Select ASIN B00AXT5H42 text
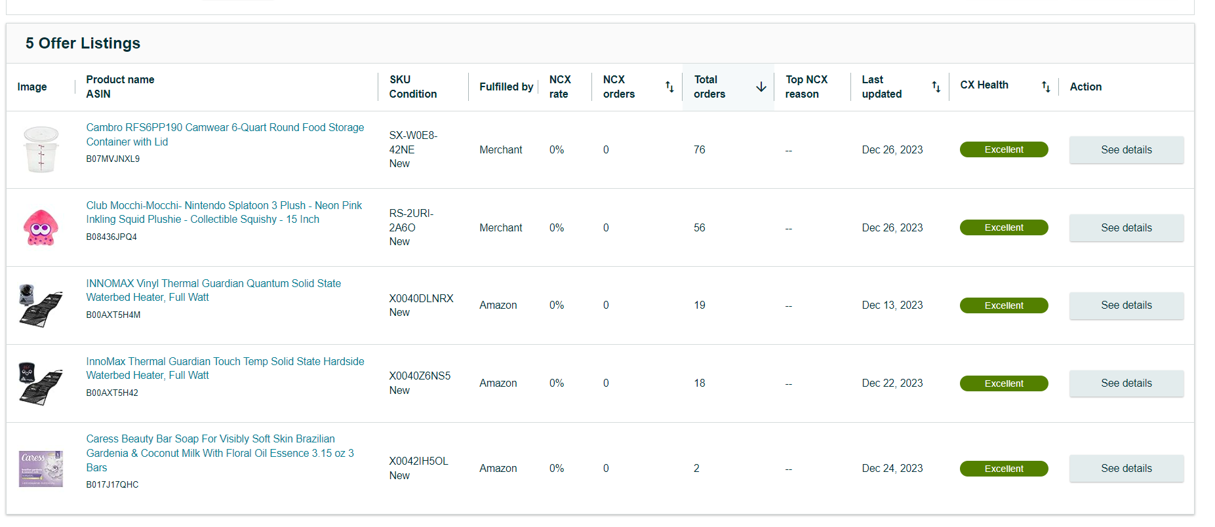Screen dimensions: 1215x527 (112, 393)
